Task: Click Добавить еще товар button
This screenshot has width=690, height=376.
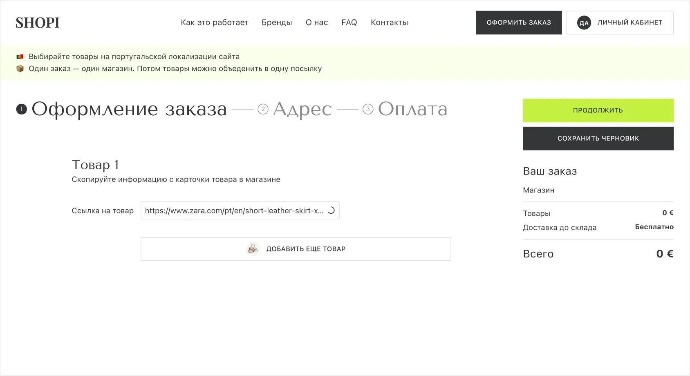Action: pos(296,249)
